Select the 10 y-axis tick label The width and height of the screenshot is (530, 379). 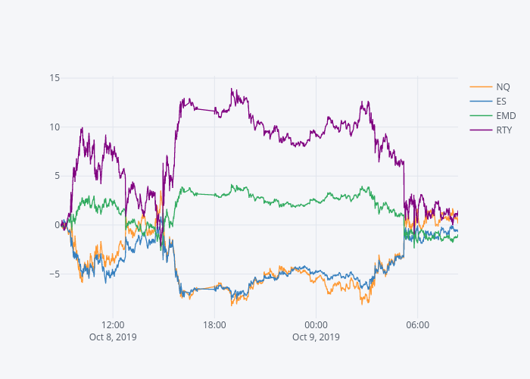pyautogui.click(x=55, y=127)
